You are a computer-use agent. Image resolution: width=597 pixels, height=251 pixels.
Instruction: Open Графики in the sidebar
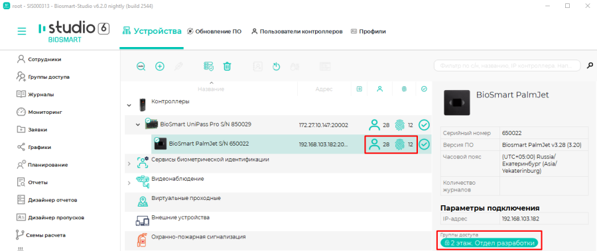[34, 147]
